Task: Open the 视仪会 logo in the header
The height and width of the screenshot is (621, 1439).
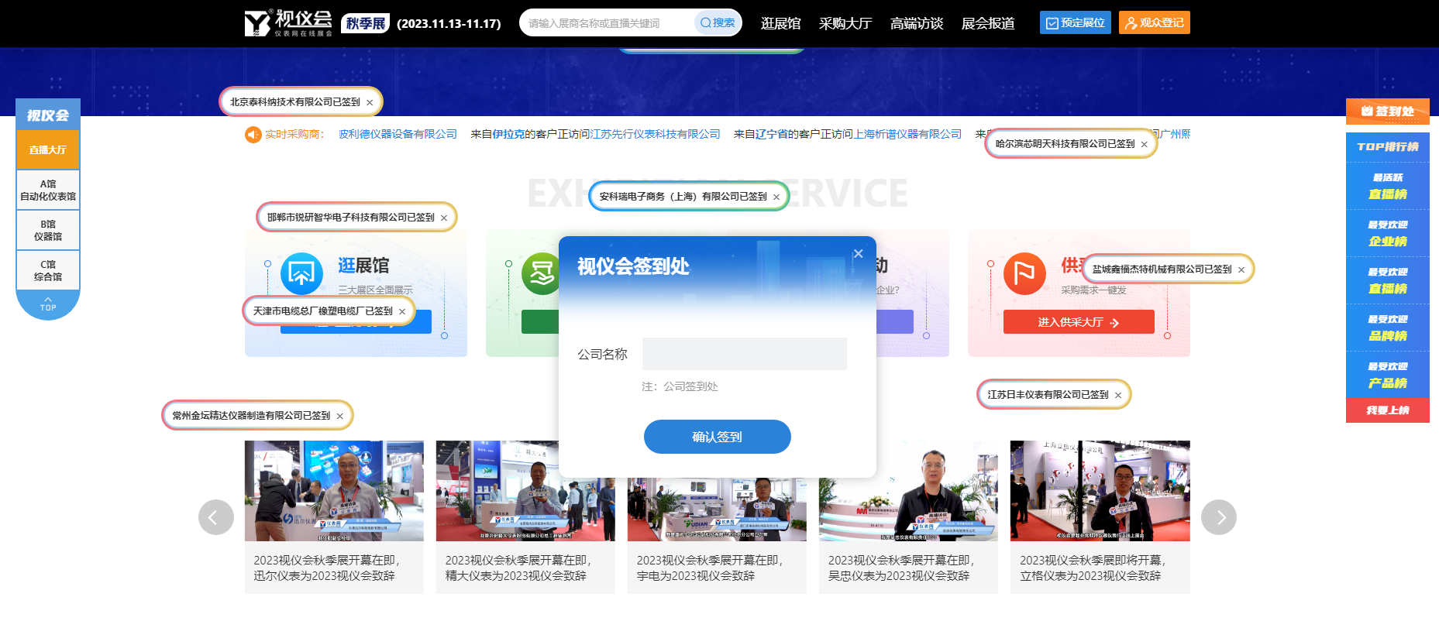Action: click(288, 22)
